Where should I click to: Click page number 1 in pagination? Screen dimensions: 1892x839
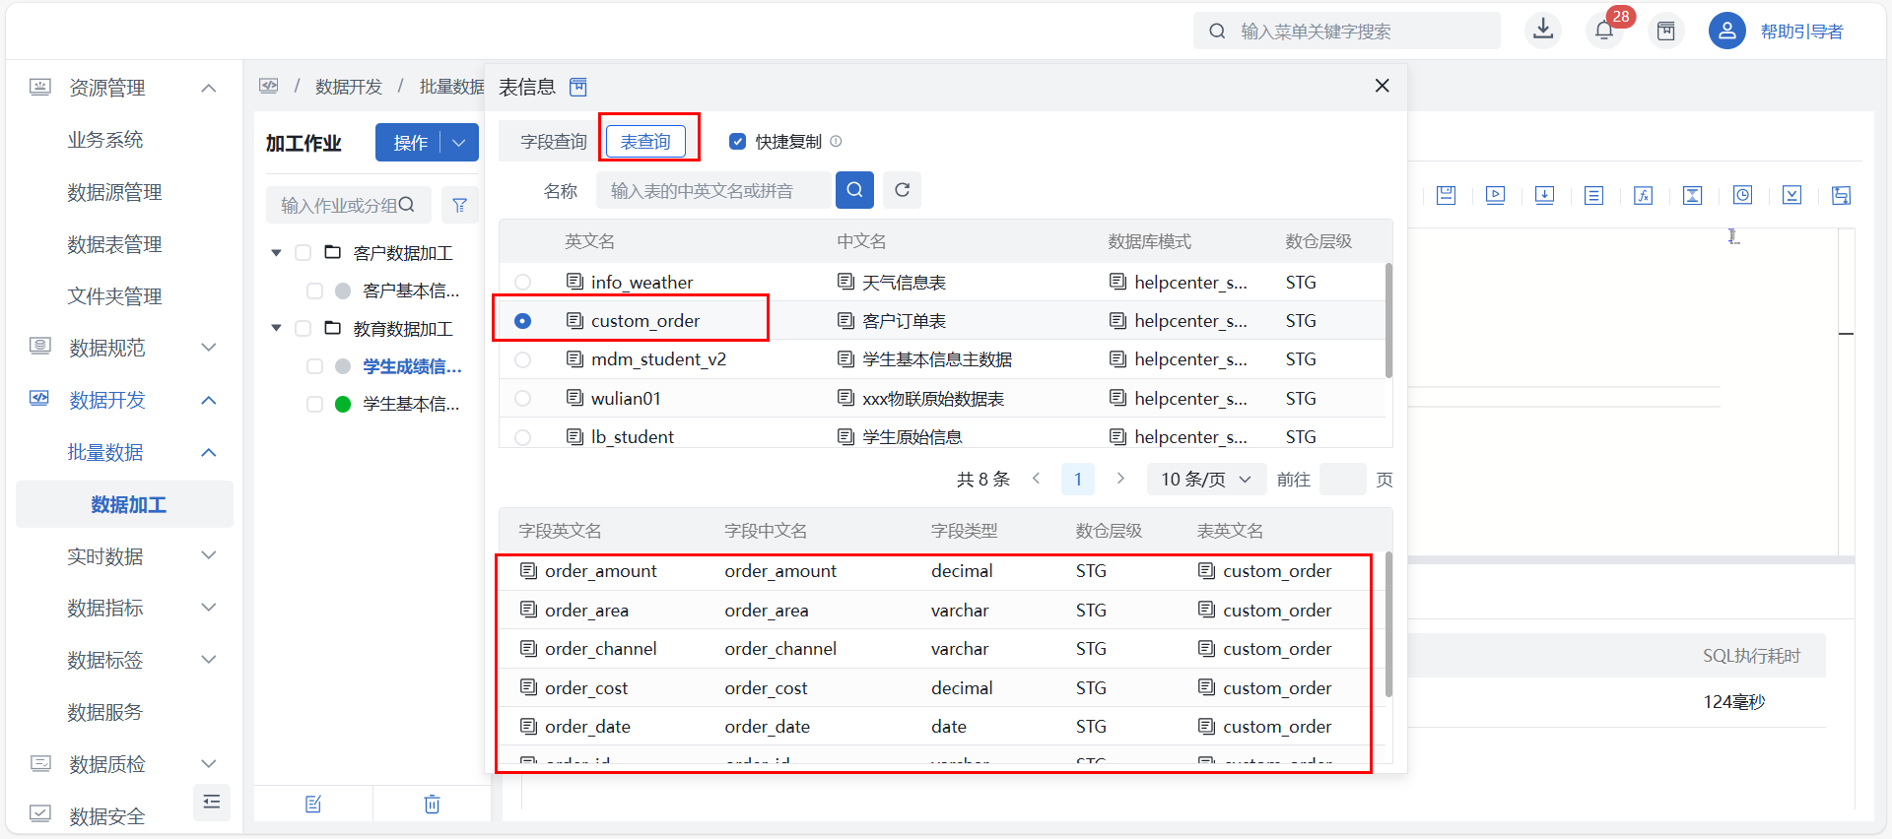[1078, 480]
